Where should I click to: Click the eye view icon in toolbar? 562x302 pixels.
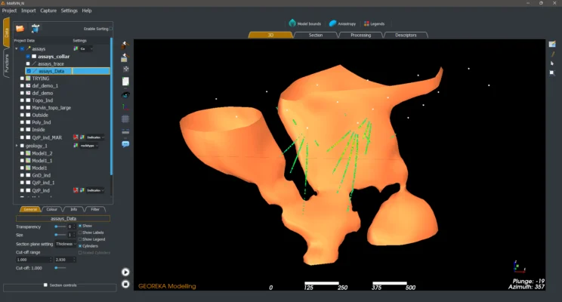[125, 94]
